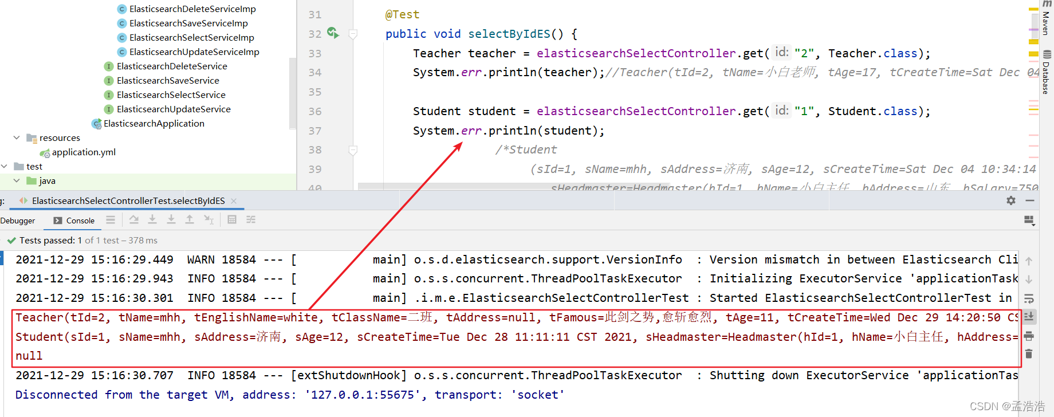Click the Teacher output line in console
Screen dimensions: 1054x417
tap(516, 317)
